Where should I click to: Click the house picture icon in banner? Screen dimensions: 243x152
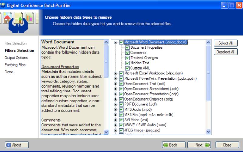(7, 18)
